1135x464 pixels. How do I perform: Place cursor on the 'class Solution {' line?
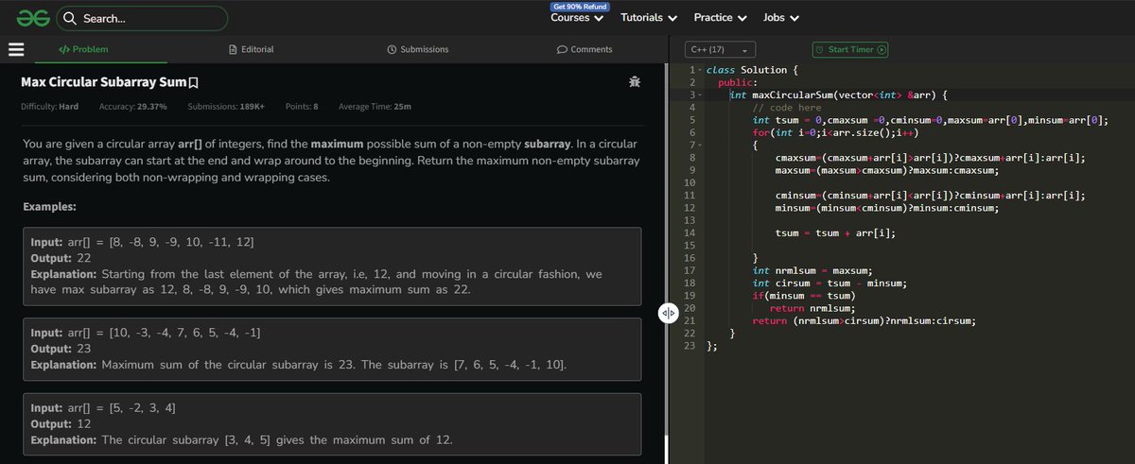coord(753,71)
